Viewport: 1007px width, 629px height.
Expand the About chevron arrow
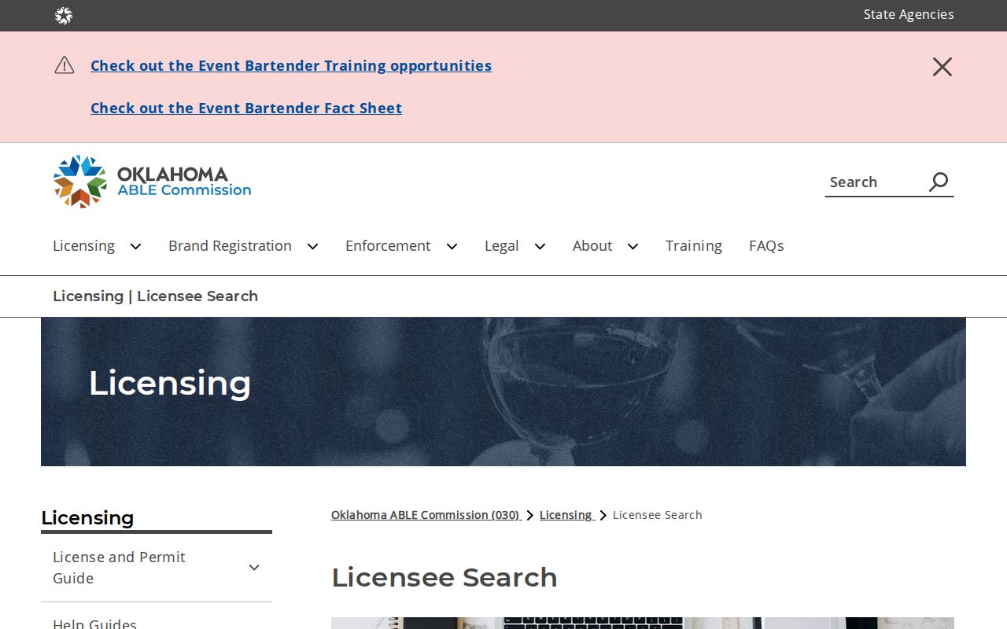633,246
